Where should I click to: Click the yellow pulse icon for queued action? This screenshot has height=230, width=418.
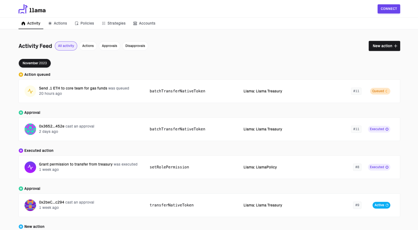tap(30, 91)
